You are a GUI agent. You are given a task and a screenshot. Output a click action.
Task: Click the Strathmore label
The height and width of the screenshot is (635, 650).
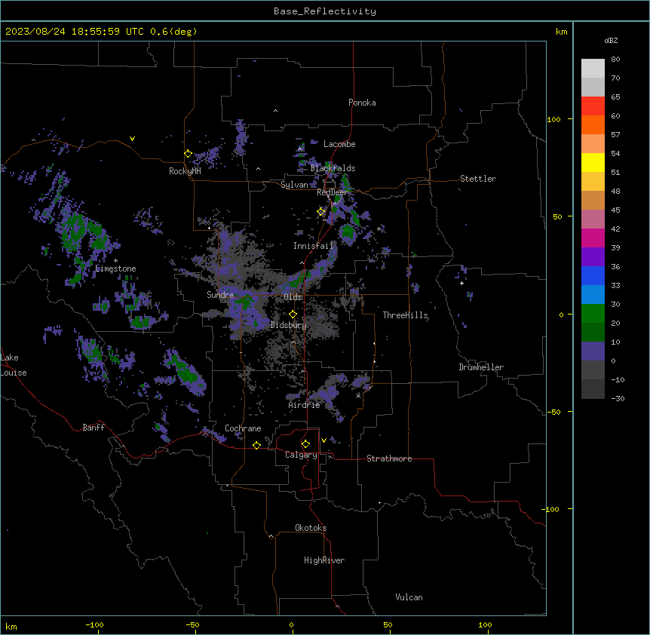tap(389, 459)
